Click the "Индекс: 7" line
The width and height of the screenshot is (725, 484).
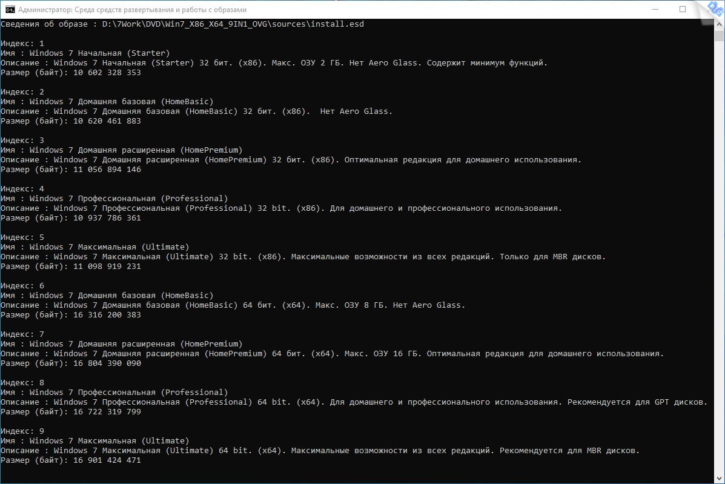[x=22, y=335]
